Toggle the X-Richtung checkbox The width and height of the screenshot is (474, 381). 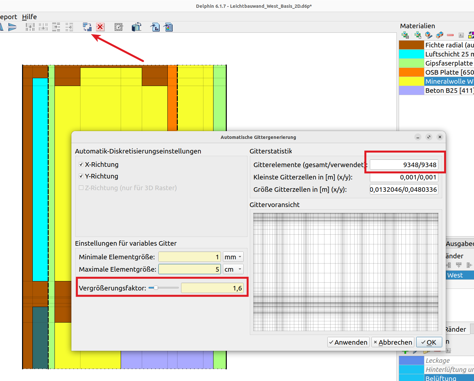(x=81, y=165)
